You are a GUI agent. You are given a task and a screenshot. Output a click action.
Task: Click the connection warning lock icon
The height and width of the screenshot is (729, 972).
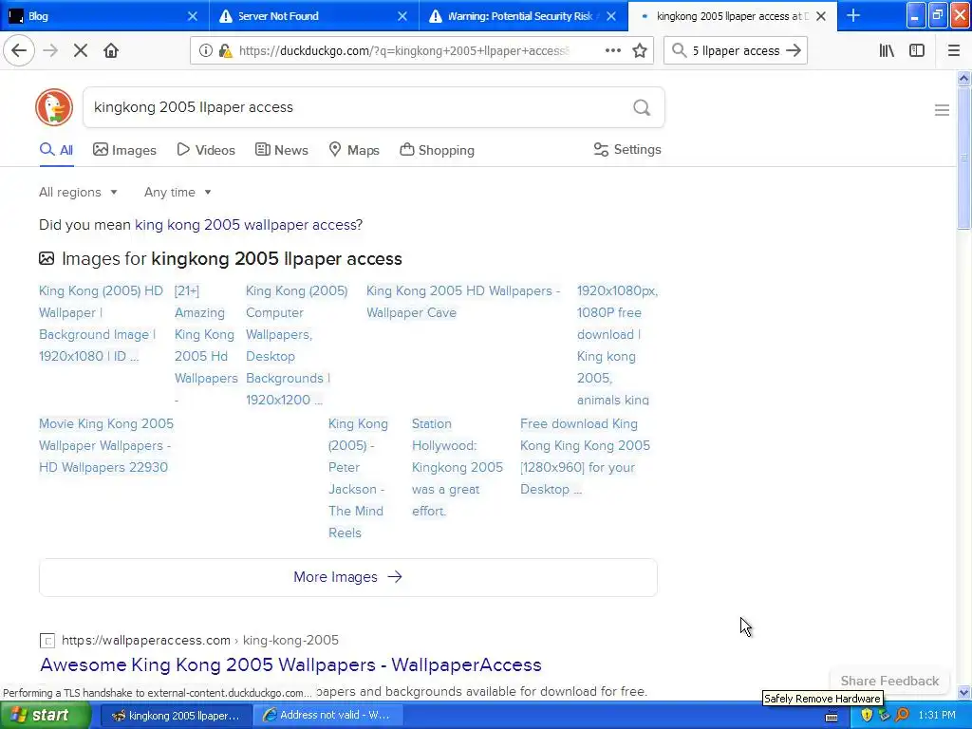click(226, 50)
